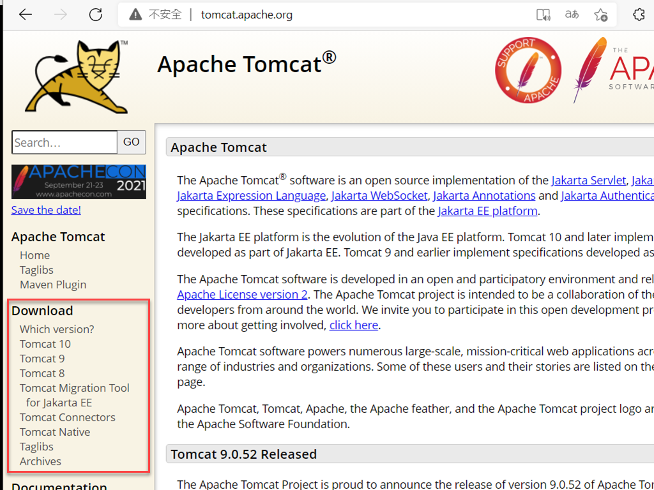Click the ApacheCon 2021 banner

pyautogui.click(x=79, y=182)
